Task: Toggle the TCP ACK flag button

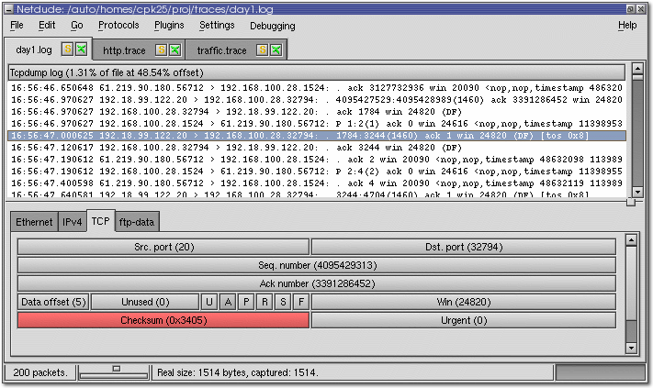Action: [x=227, y=302]
